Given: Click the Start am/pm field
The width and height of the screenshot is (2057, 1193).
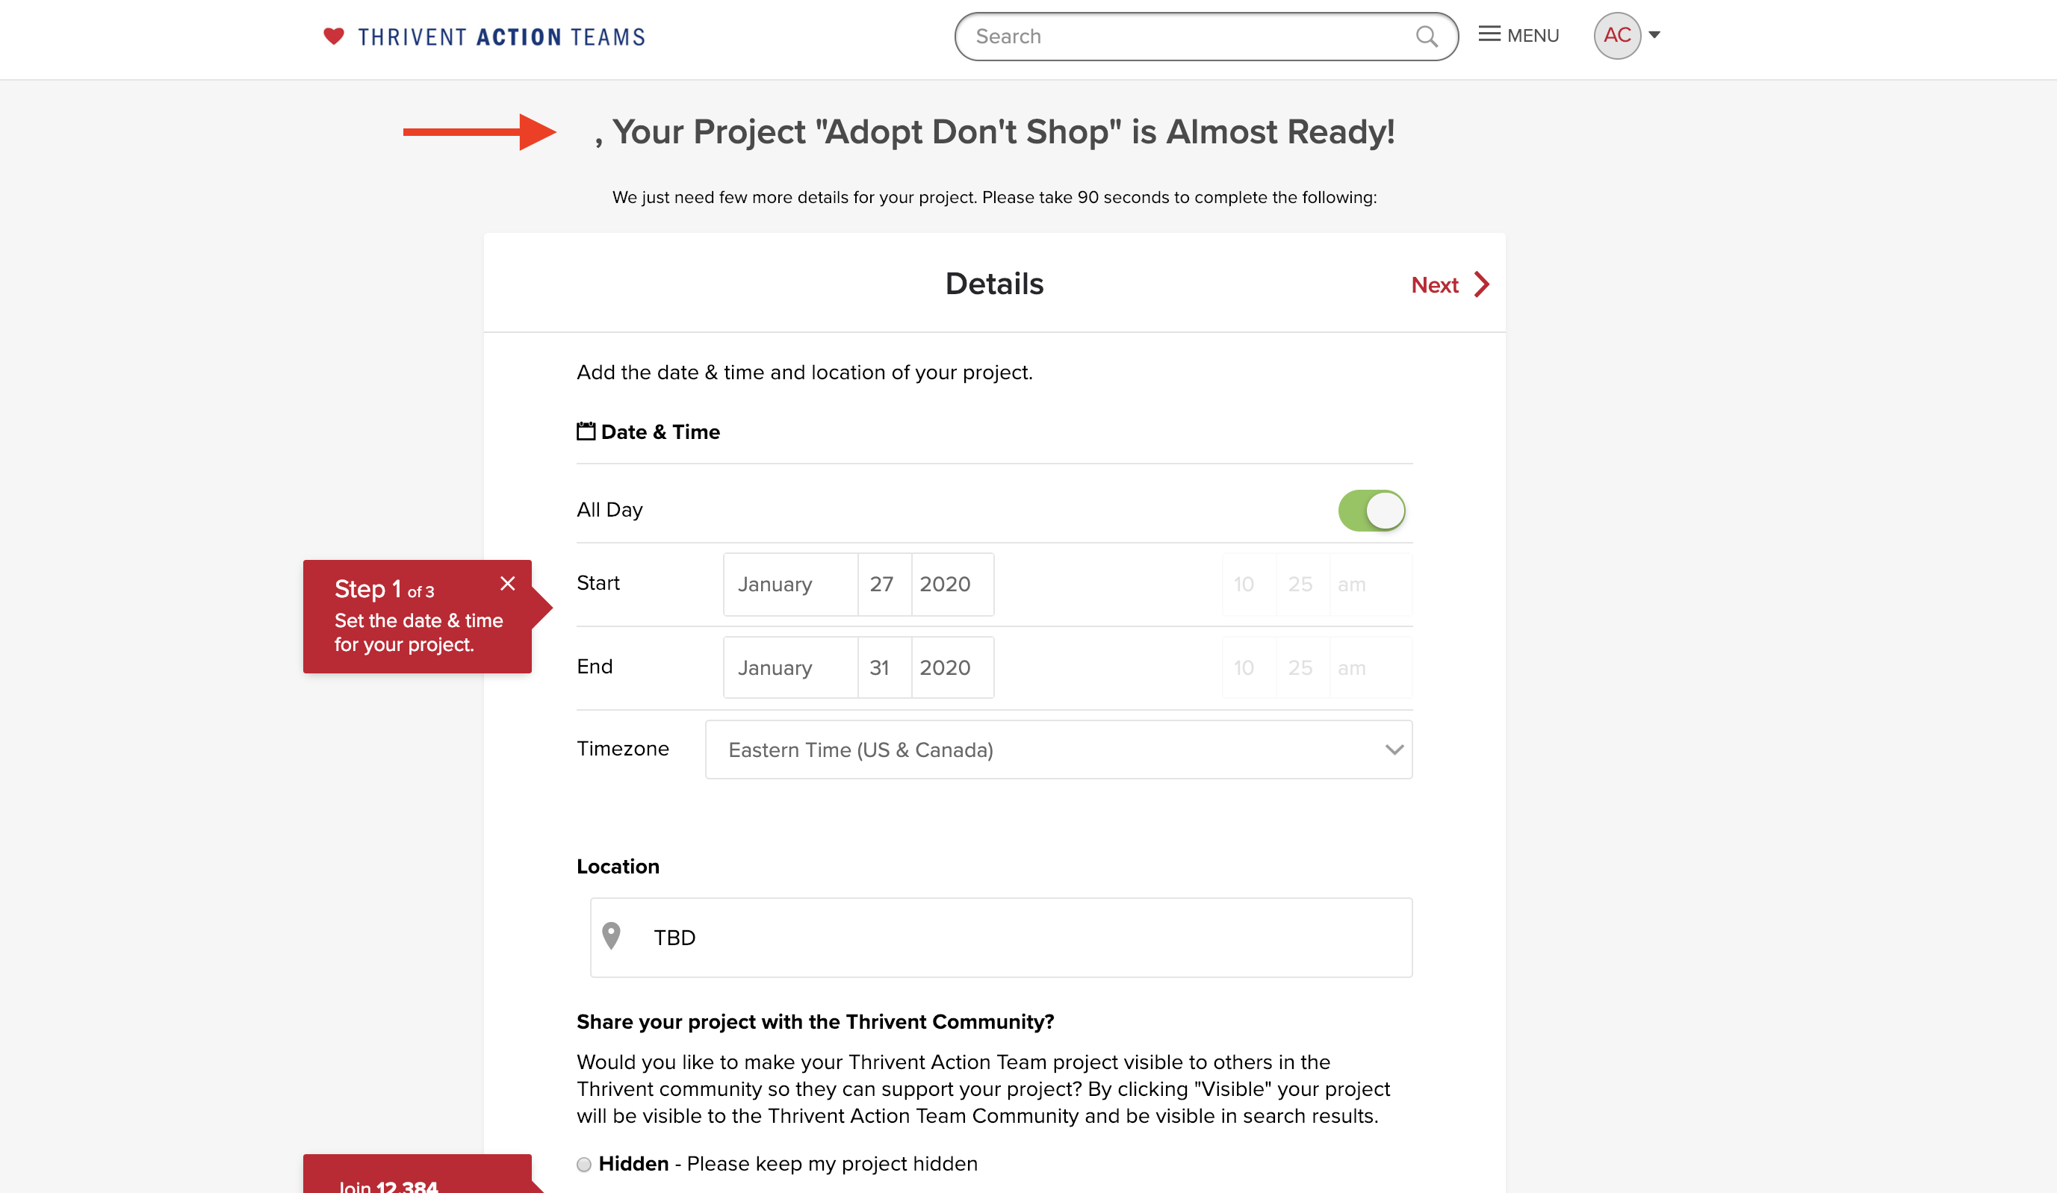Looking at the screenshot, I should coord(1371,585).
